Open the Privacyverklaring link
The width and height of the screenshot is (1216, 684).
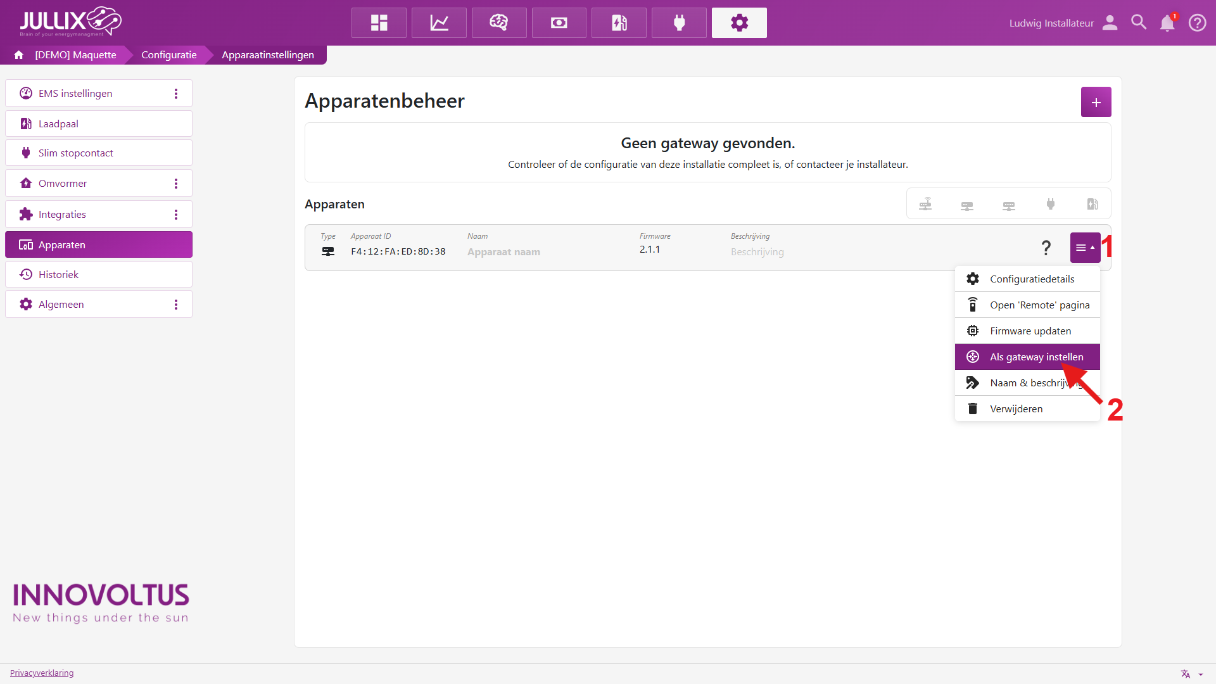[42, 673]
